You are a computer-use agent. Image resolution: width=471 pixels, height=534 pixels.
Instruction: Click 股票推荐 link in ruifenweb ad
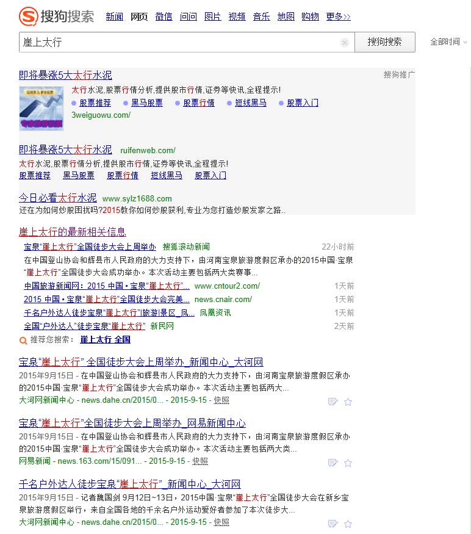35,176
